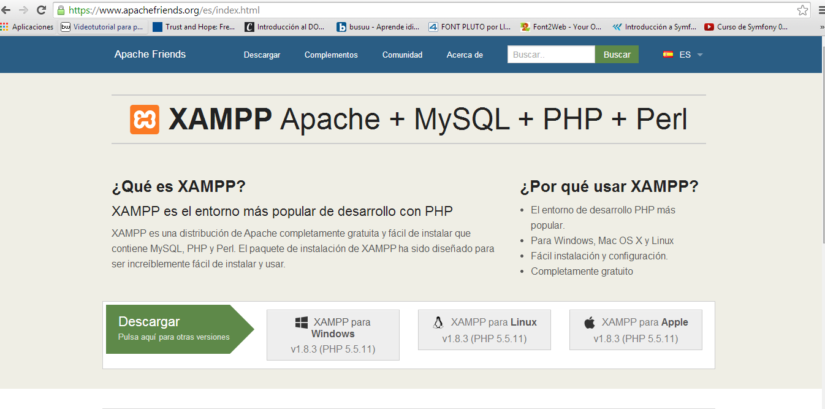This screenshot has height=409, width=825.
Task: Open Introducción al DO... bookmark
Action: click(285, 27)
